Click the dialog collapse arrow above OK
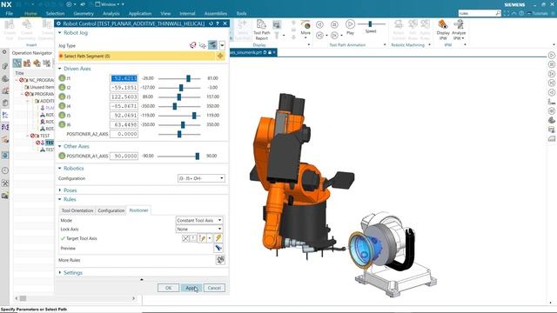The width and height of the screenshot is (557, 313). [142, 280]
